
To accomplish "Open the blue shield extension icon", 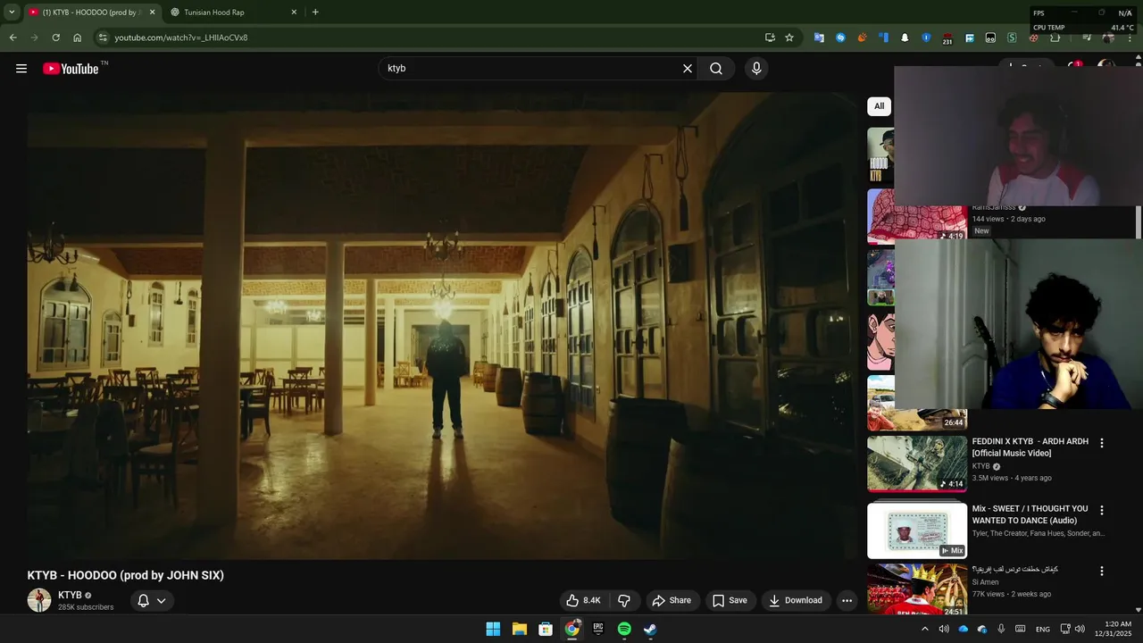I will (x=926, y=38).
